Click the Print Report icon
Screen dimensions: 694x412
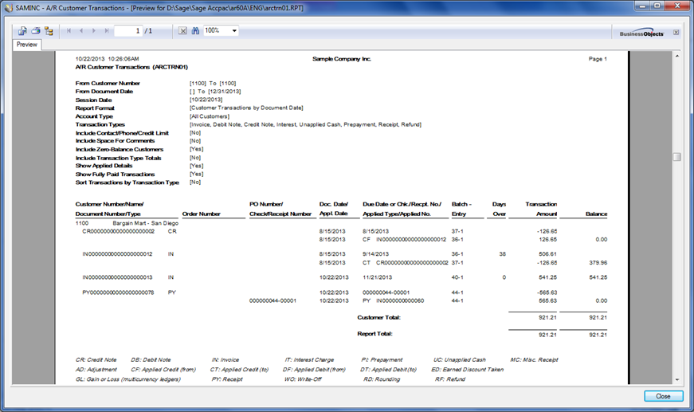[x=35, y=31]
